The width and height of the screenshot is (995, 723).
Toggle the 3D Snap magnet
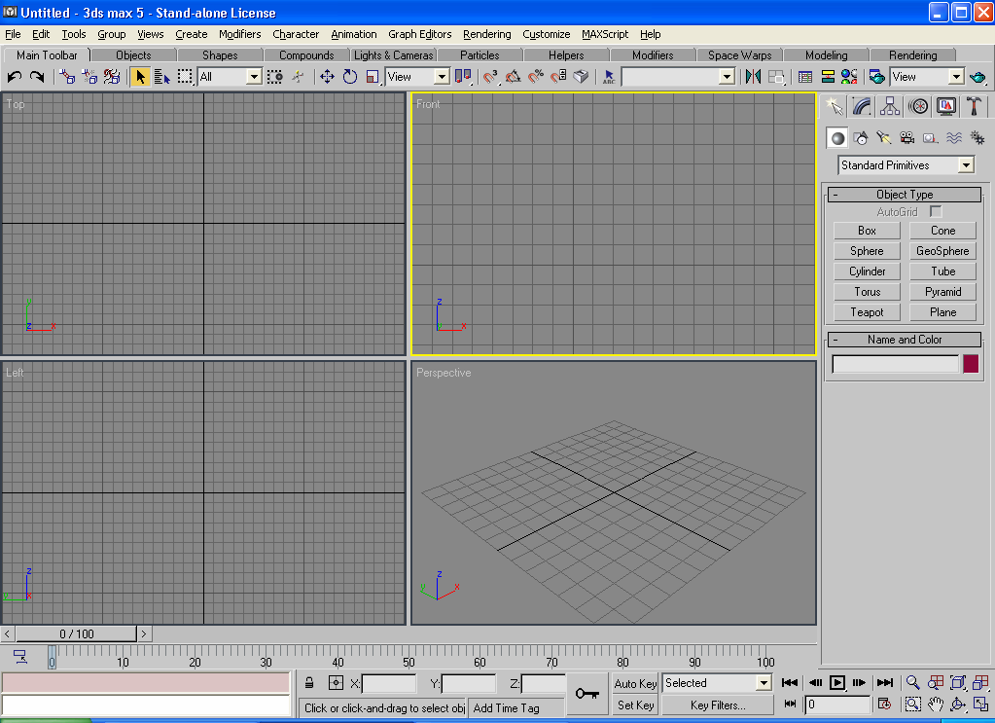coord(490,77)
